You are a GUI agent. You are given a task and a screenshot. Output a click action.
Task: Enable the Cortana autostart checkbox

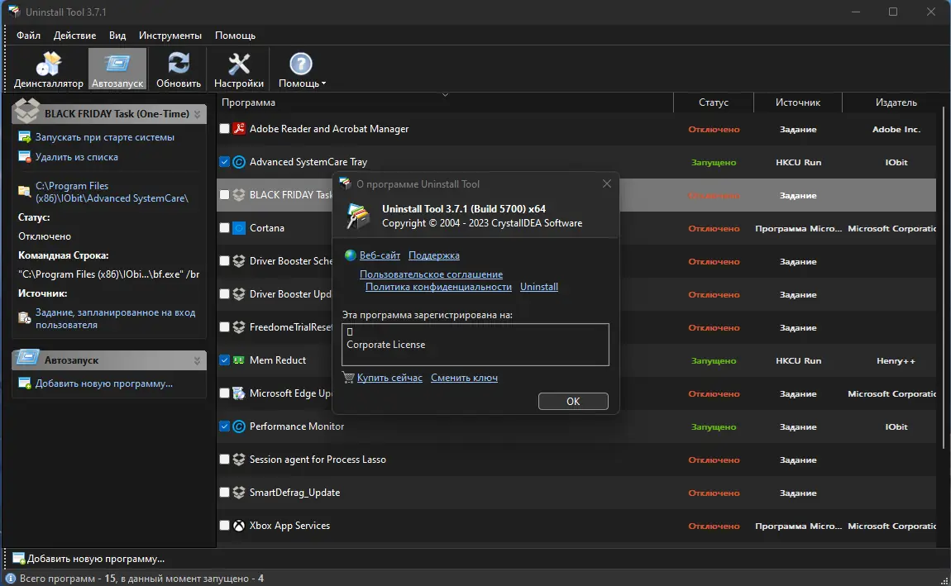point(223,228)
